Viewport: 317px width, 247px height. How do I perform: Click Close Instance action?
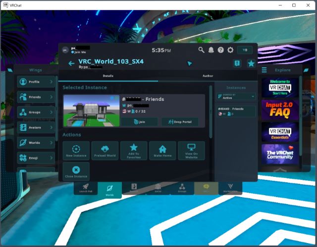coord(76,171)
